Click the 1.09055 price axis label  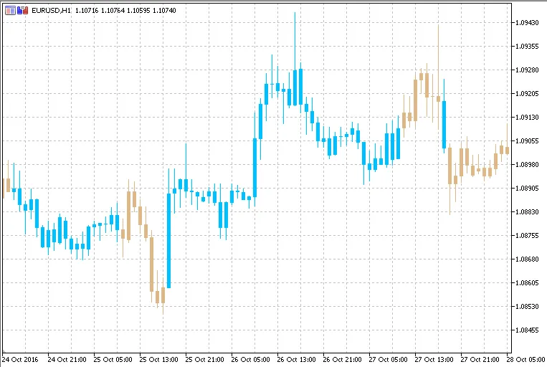[x=527, y=141]
